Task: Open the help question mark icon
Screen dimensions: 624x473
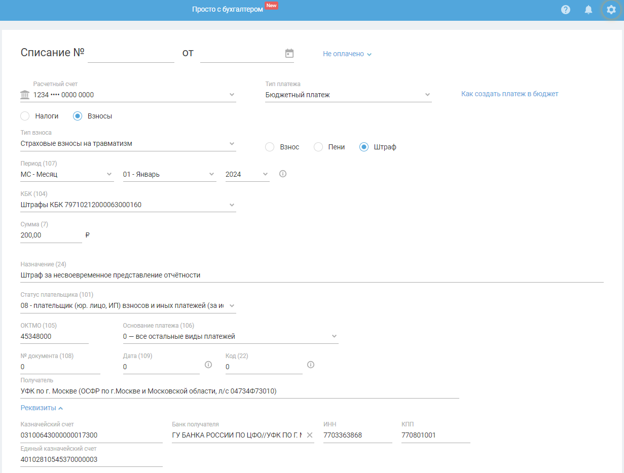Action: [x=566, y=10]
